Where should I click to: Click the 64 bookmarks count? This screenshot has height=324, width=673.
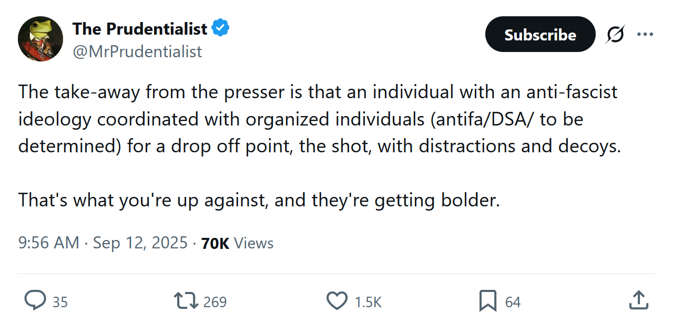[513, 302]
